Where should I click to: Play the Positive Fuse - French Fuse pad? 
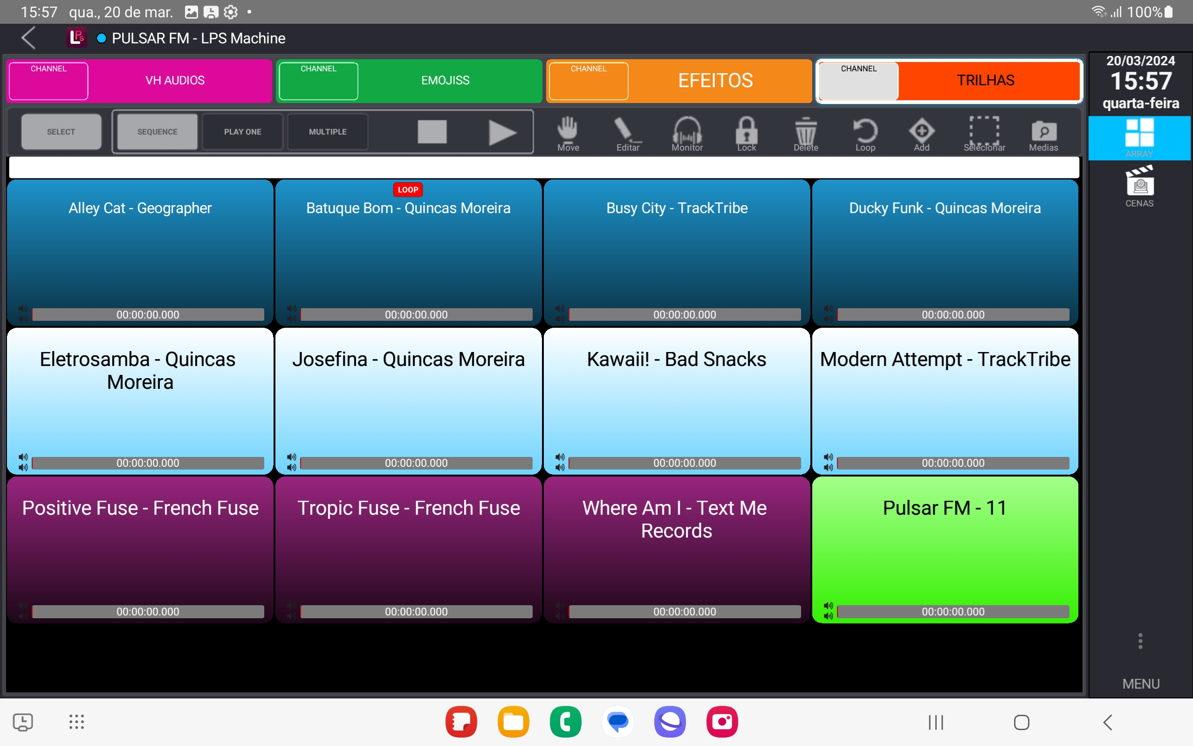point(140,549)
